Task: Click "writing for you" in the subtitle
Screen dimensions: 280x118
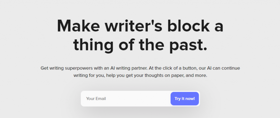Action: pyautogui.click(x=89, y=75)
